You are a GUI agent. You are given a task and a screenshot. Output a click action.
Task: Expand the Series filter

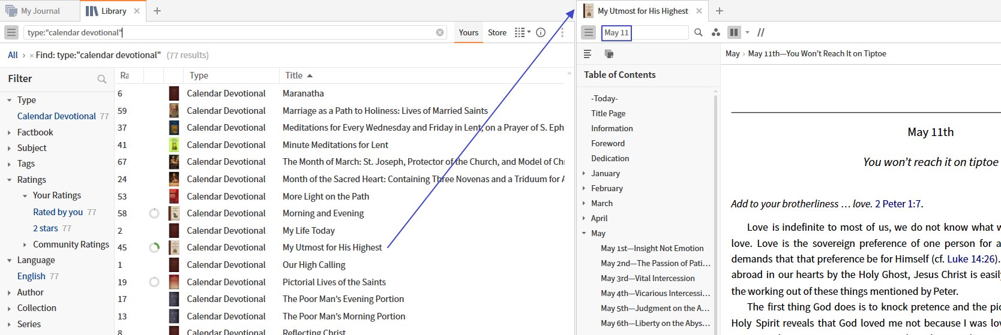coord(9,324)
